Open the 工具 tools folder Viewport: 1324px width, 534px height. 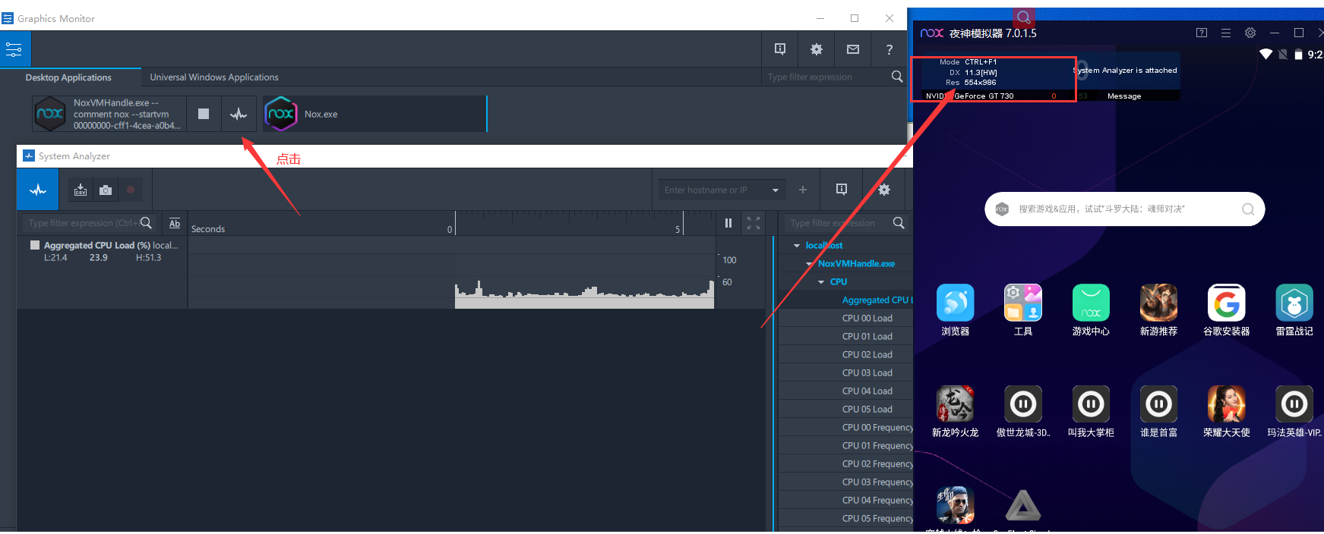point(1023,303)
